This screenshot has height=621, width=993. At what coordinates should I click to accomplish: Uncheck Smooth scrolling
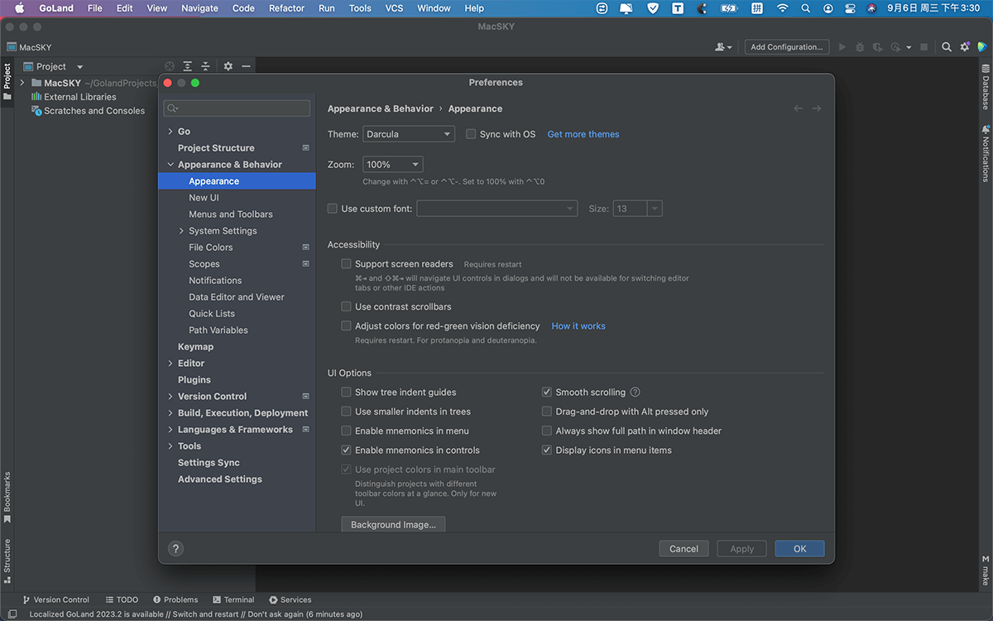pos(547,392)
